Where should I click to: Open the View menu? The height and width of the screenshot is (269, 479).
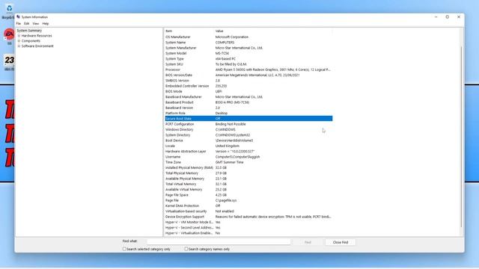36,23
